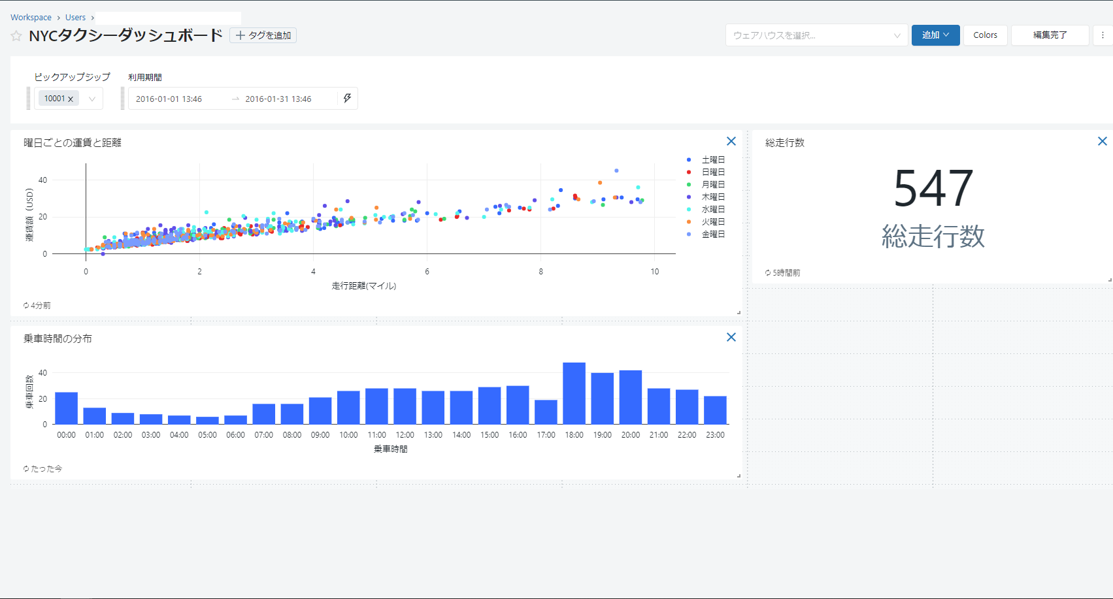The width and height of the screenshot is (1113, 599).
Task: Toggle the 金曜日 series in the legend
Action: click(x=712, y=235)
